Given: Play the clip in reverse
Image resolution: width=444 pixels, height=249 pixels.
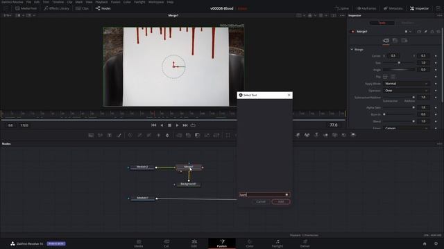Looking at the screenshot, I should 162,125.
